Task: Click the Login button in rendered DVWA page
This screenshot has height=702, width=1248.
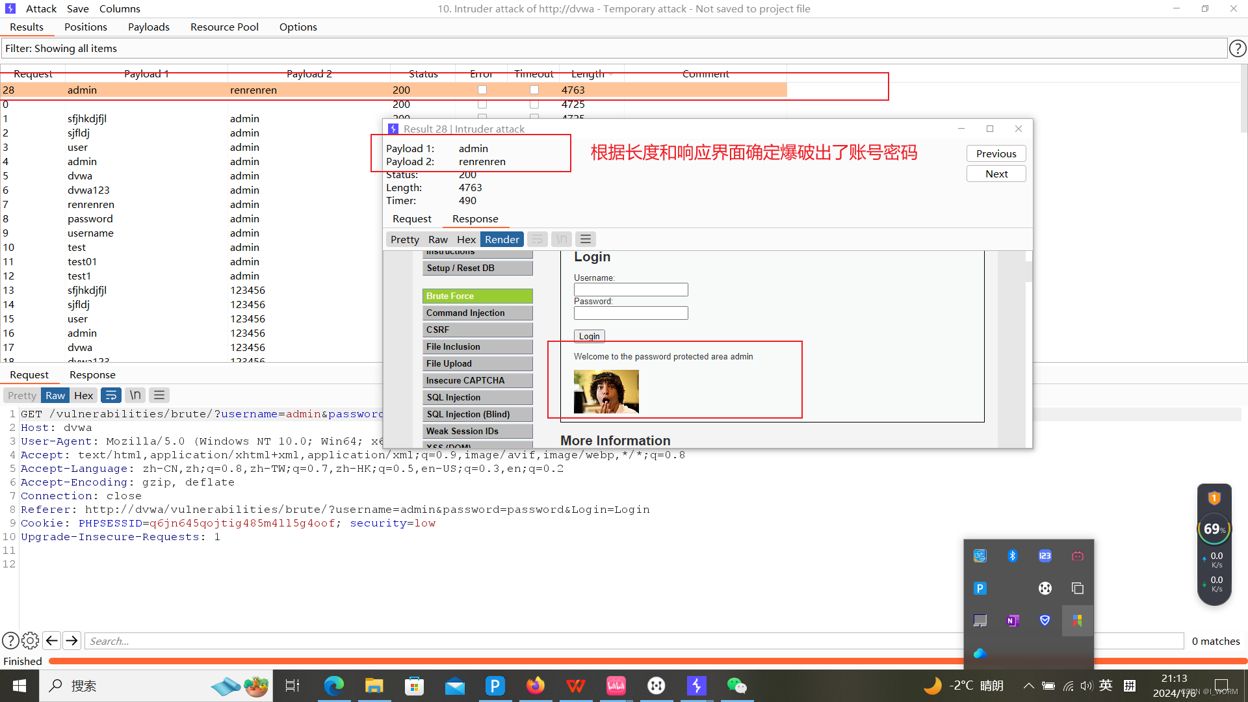Action: 590,336
